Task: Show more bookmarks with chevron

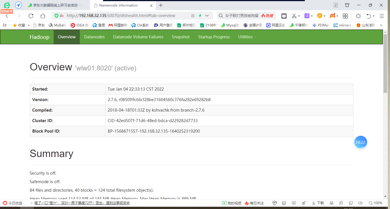Action: pos(381,25)
